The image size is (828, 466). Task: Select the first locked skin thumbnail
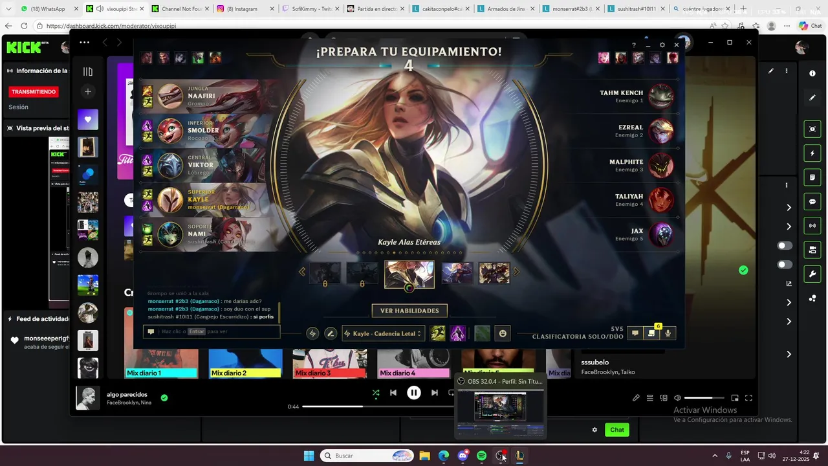click(325, 274)
